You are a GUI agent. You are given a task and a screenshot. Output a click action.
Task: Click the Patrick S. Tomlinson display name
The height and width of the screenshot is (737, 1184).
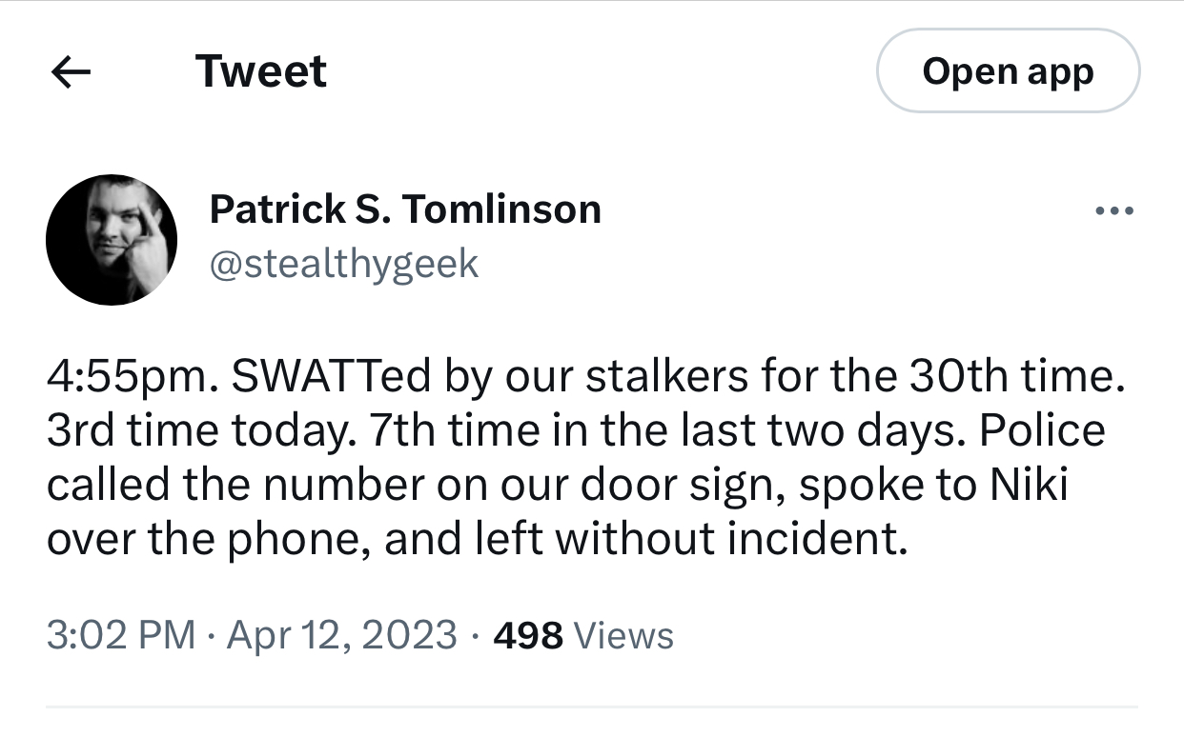(x=405, y=209)
